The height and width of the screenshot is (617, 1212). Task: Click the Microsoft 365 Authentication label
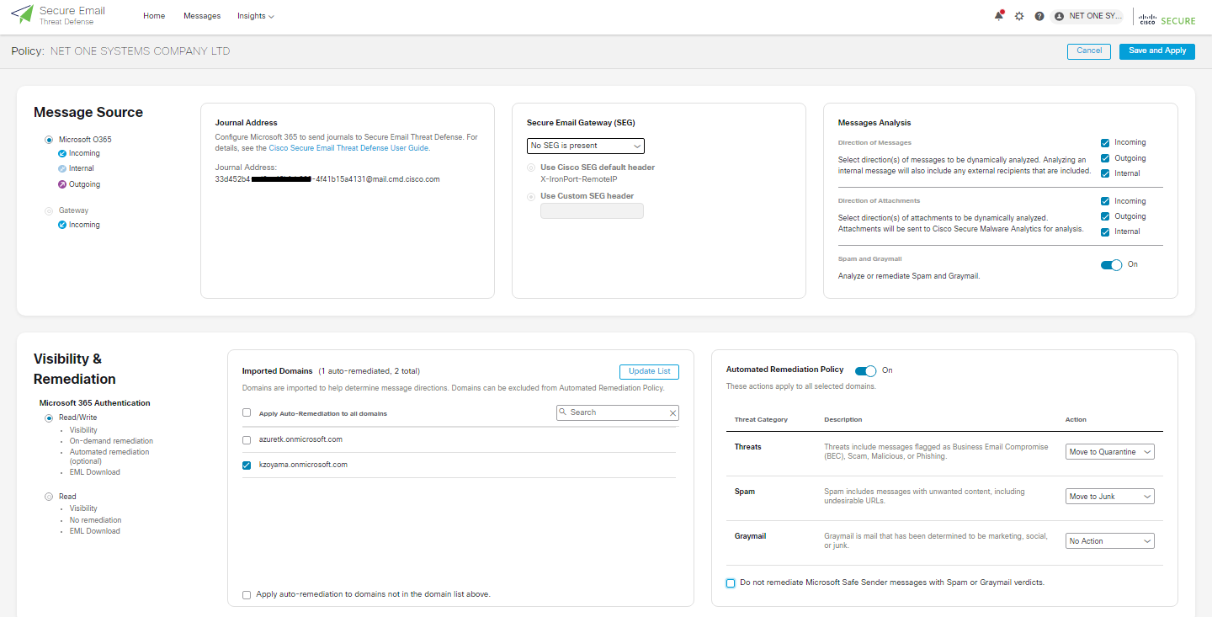[x=94, y=403]
